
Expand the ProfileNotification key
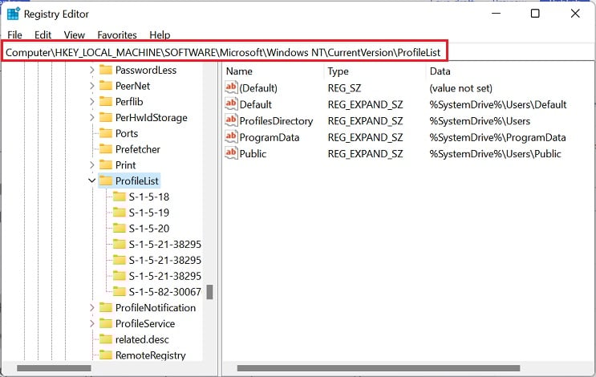(92, 307)
